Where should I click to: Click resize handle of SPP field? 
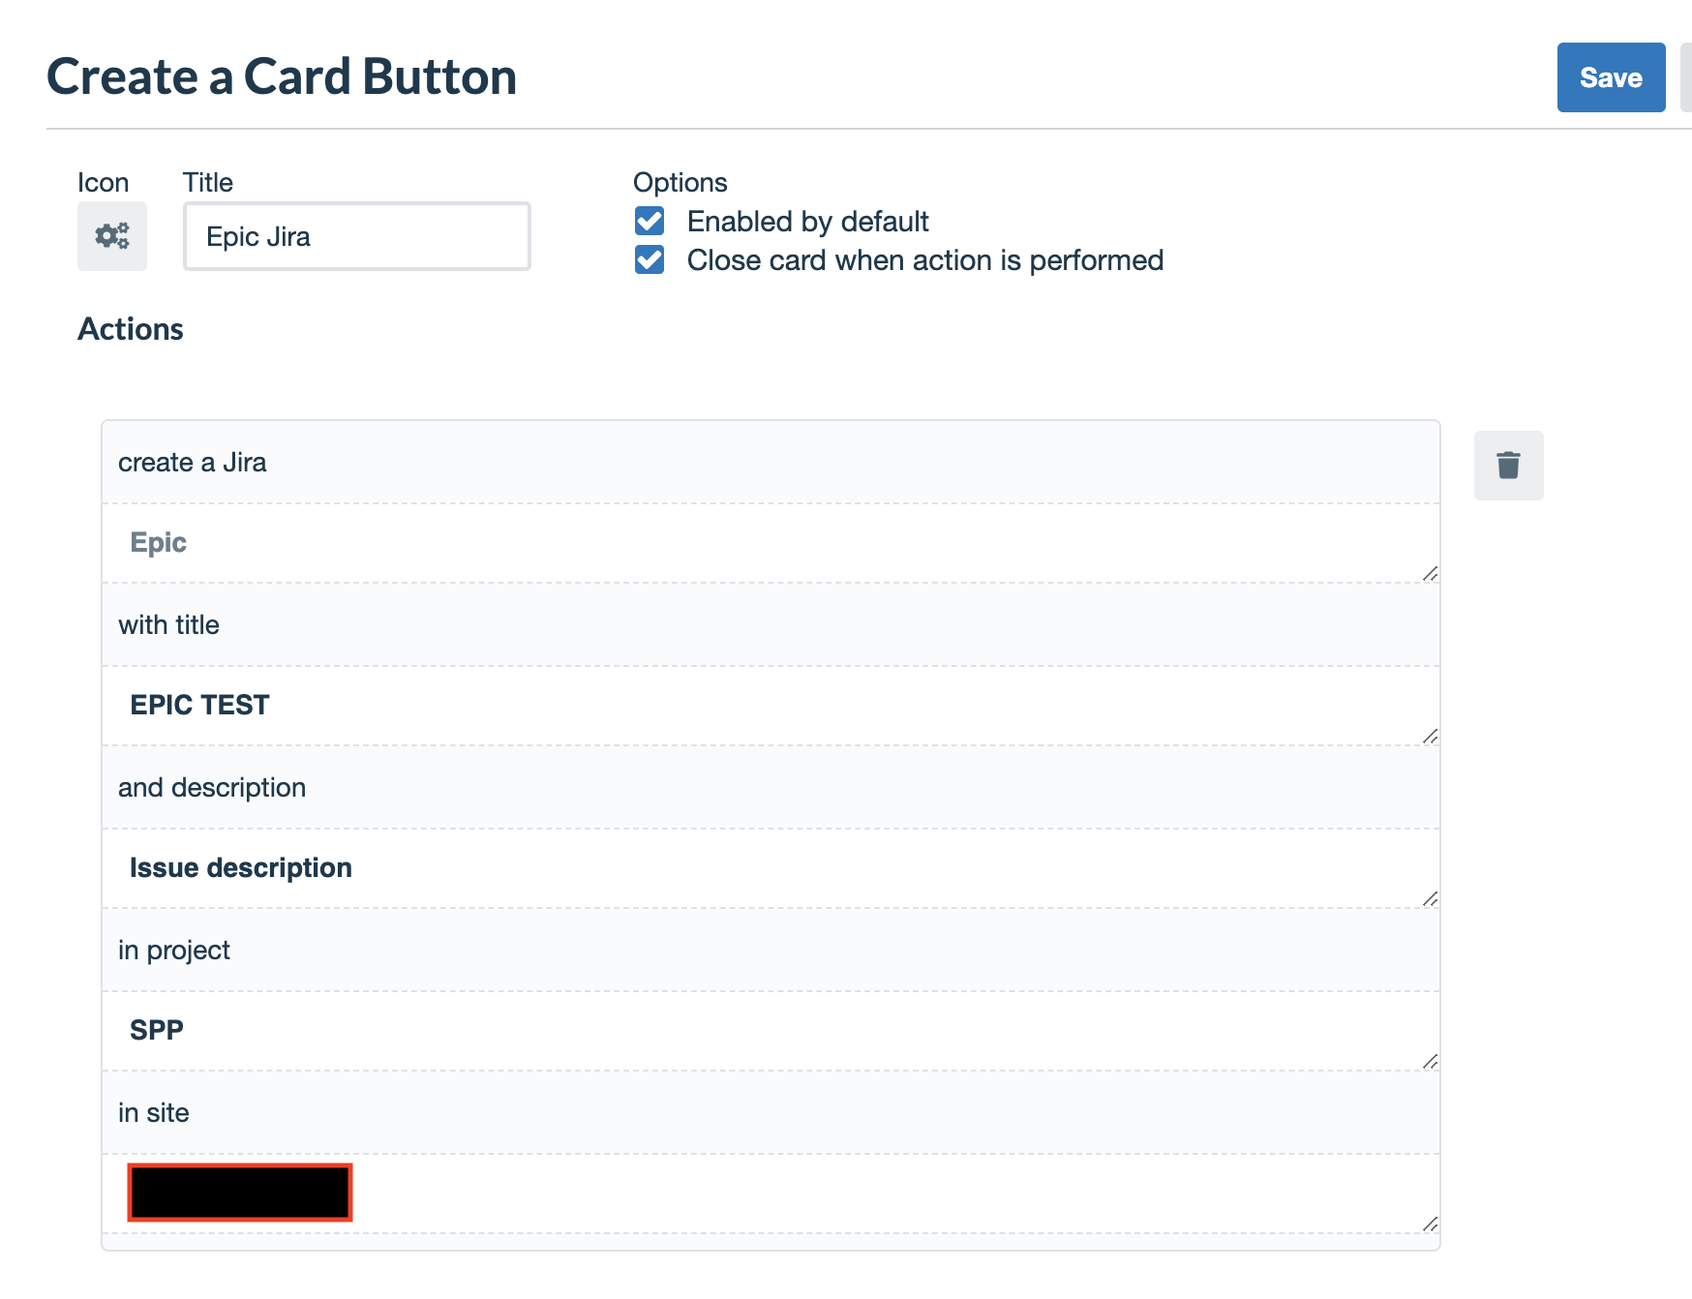[1430, 1062]
